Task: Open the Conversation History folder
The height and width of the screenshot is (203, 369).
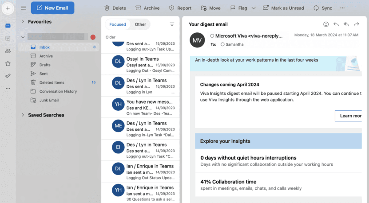Action: [59, 91]
